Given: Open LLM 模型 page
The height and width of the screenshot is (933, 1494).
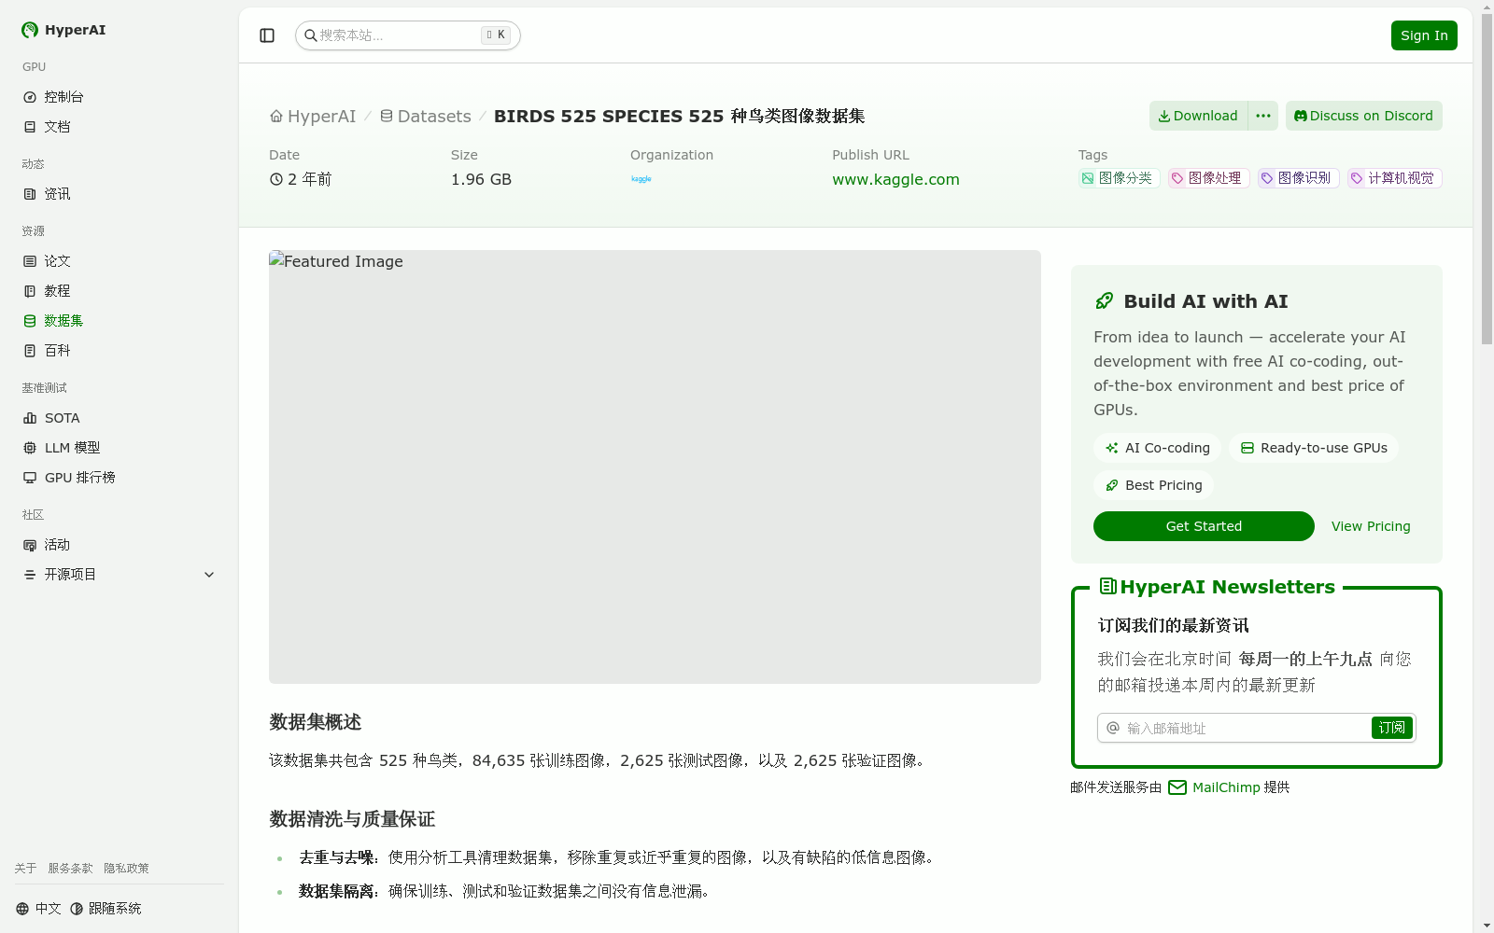Looking at the screenshot, I should [120, 448].
